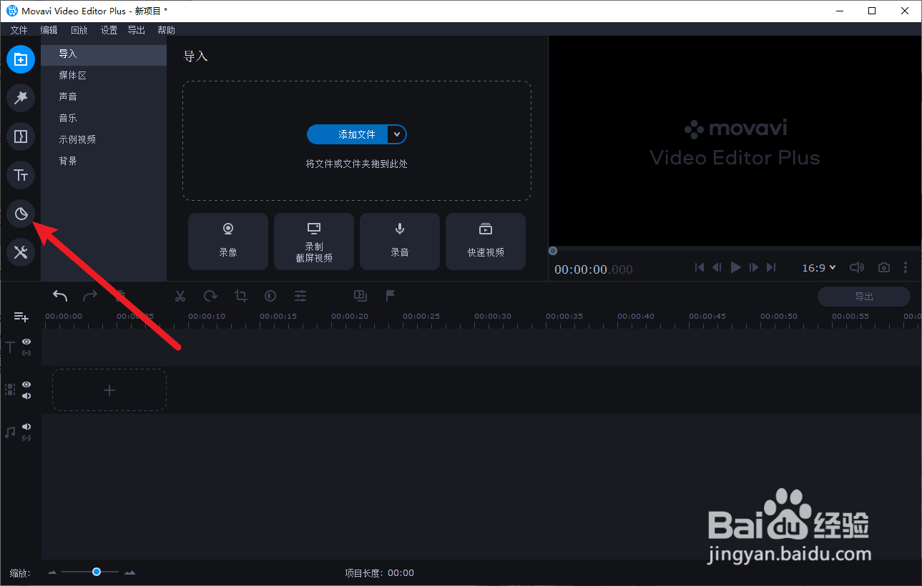The image size is (922, 586).
Task: Toggle link icon on the title track
Action: click(26, 353)
